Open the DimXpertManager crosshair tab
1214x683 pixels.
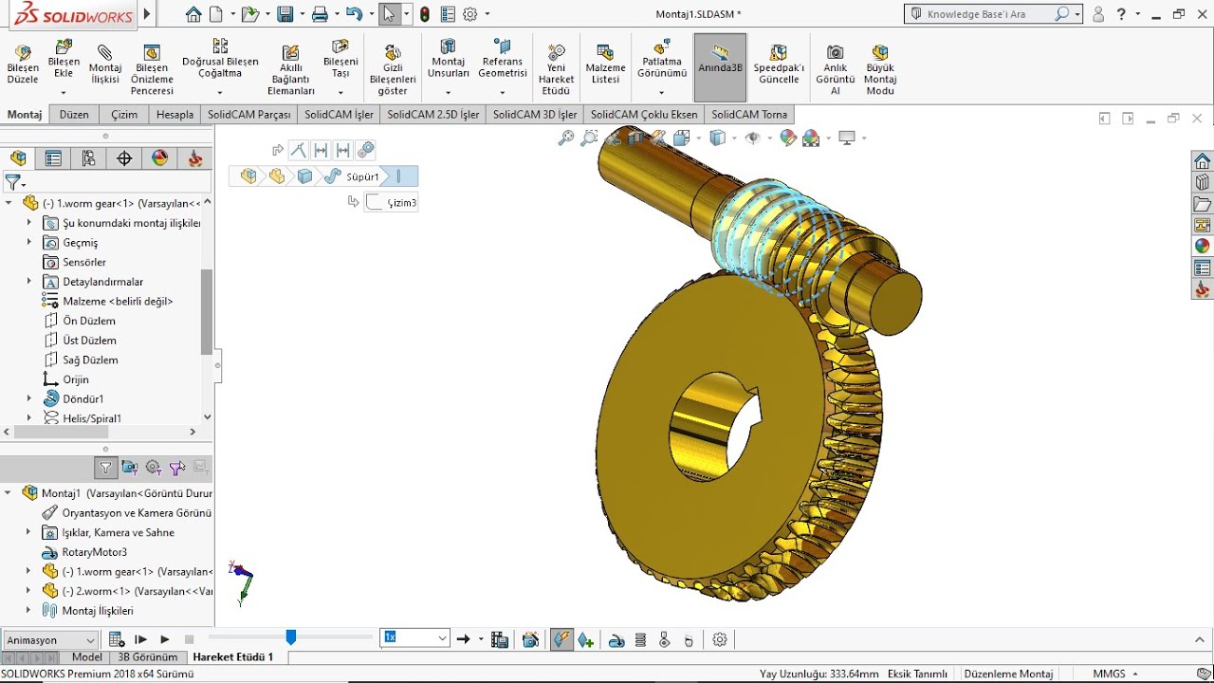pyautogui.click(x=124, y=158)
